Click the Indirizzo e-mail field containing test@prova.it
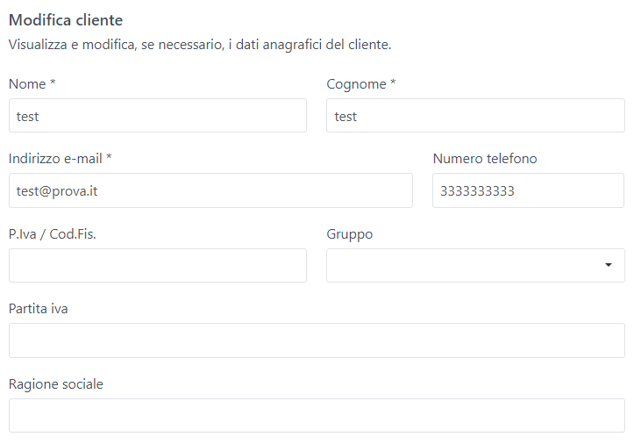Viewport: 634px width, 444px height. (x=210, y=190)
